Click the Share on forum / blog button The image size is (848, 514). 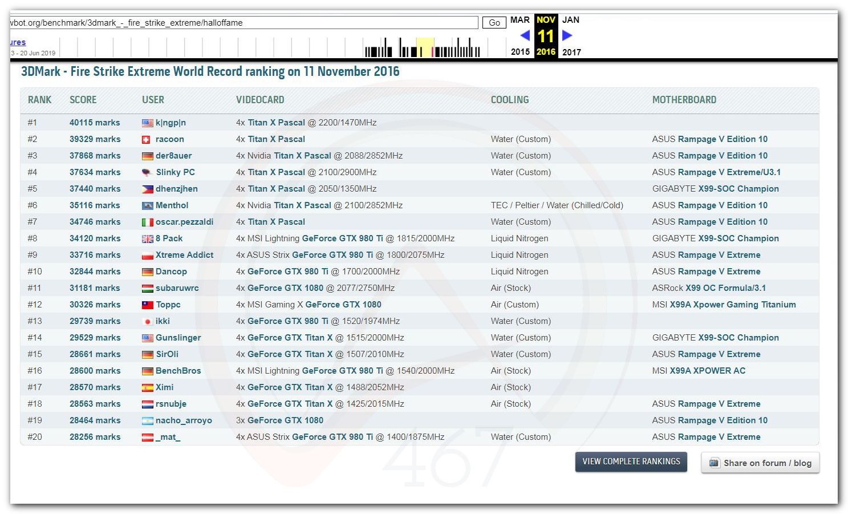tap(760, 463)
